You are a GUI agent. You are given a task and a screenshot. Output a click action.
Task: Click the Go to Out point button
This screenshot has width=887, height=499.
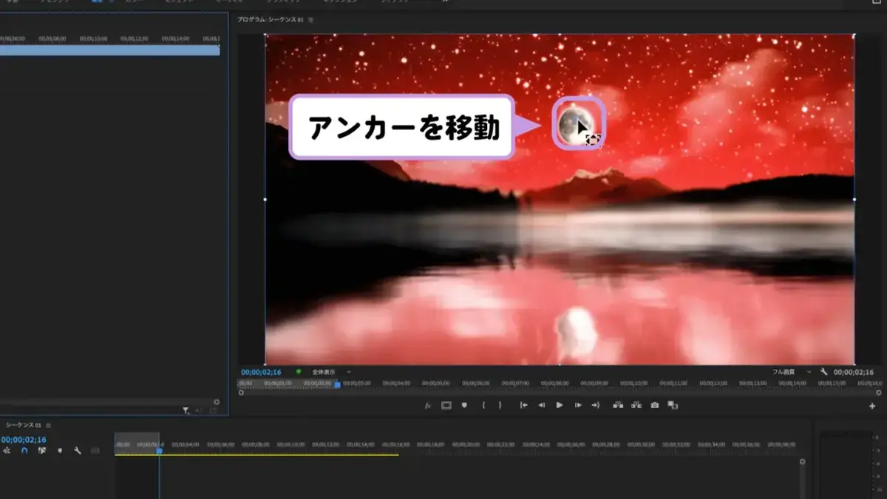(596, 405)
